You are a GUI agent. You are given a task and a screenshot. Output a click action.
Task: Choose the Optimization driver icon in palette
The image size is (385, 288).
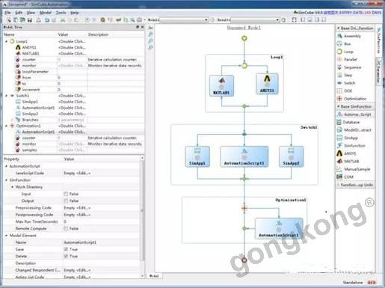point(339,99)
